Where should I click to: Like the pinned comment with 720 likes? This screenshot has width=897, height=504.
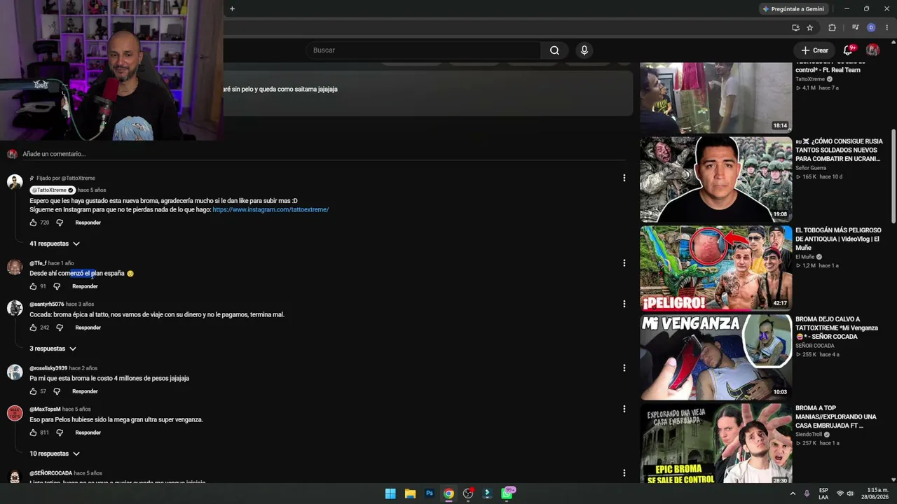33,223
